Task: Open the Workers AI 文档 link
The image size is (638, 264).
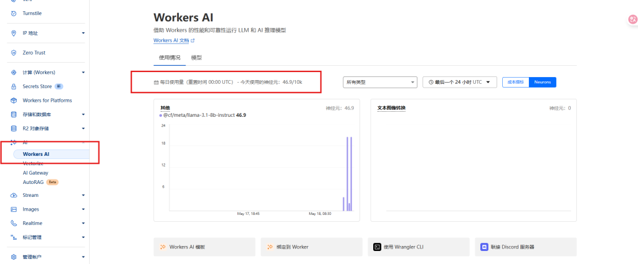Action: [x=171, y=40]
